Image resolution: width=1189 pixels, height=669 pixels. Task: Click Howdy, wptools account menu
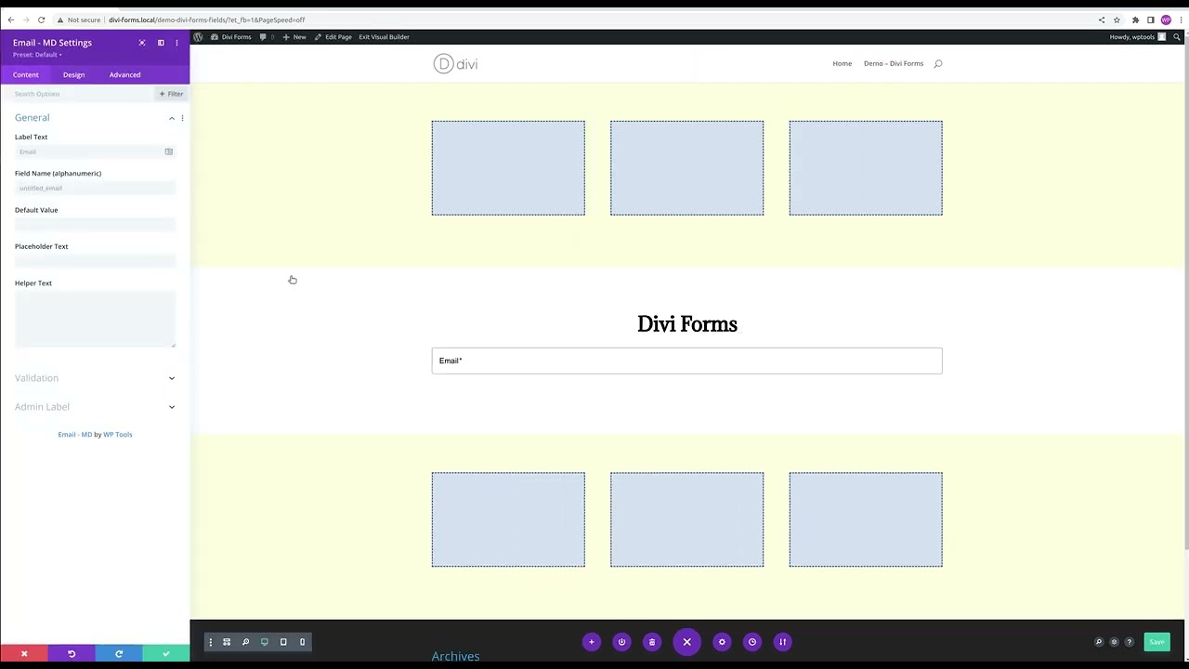1137,37
